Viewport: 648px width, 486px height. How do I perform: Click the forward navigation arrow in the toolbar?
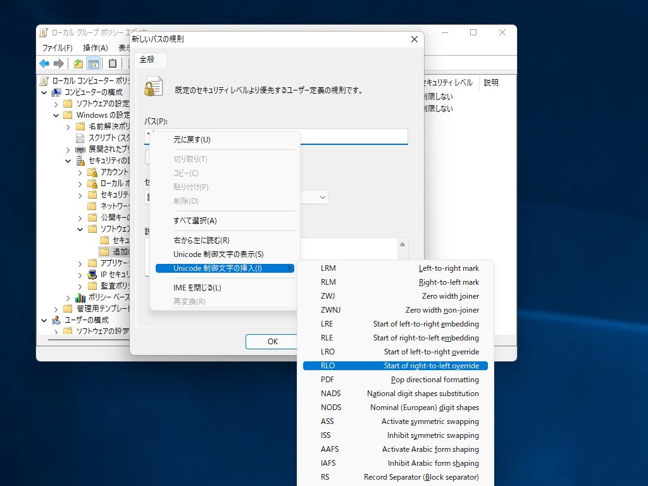coord(58,63)
